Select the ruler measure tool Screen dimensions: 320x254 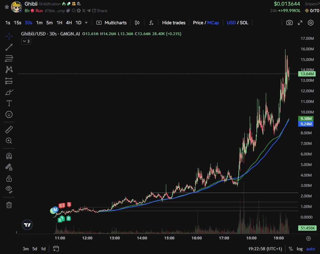click(9, 130)
